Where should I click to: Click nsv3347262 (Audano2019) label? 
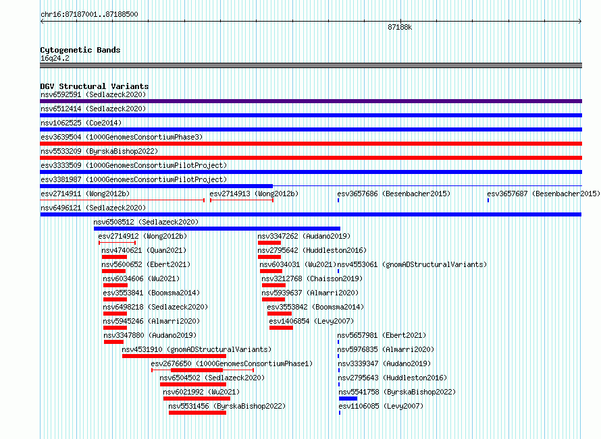coord(304,236)
